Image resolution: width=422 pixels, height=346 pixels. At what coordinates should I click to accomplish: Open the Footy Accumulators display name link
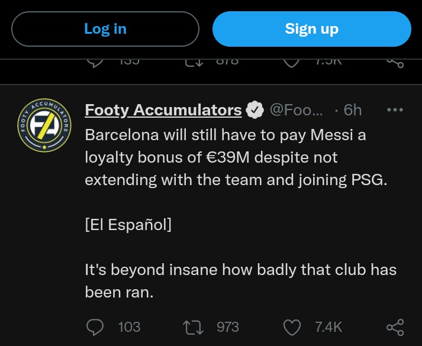163,110
